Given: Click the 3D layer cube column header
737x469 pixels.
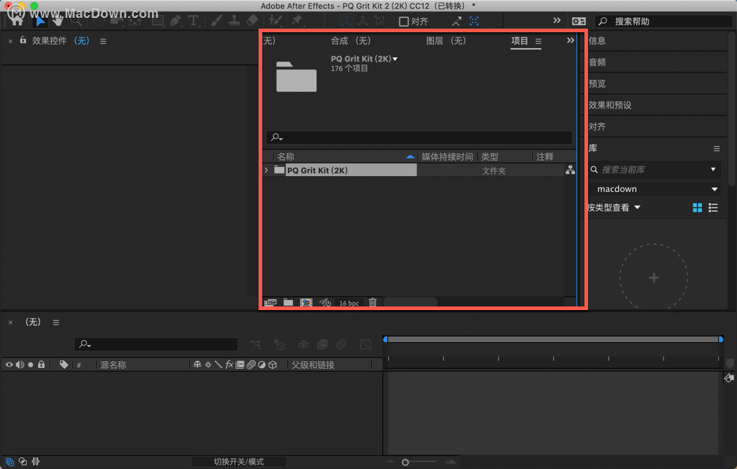Looking at the screenshot, I should 273,364.
